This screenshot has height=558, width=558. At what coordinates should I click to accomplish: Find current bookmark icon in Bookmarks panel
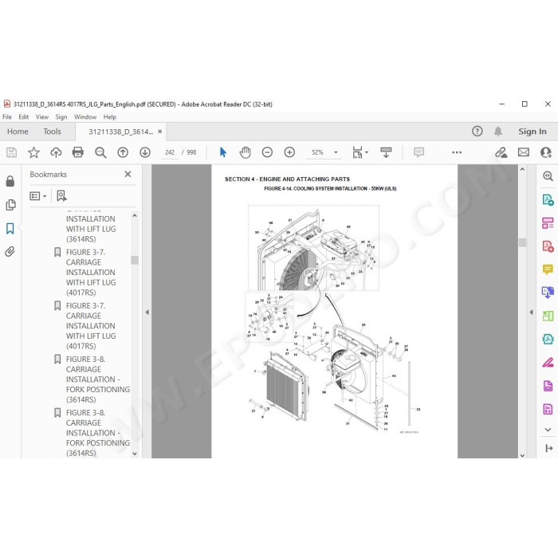pyautogui.click(x=61, y=196)
